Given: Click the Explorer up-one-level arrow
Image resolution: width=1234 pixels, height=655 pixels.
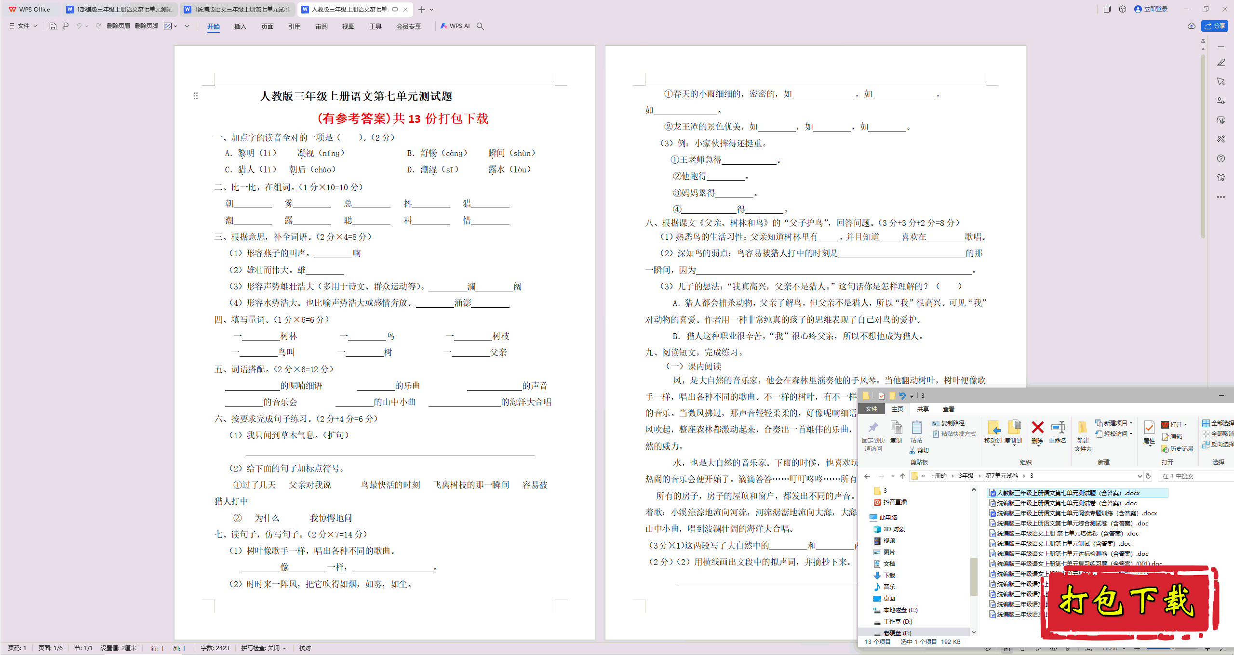Looking at the screenshot, I should pos(903,476).
